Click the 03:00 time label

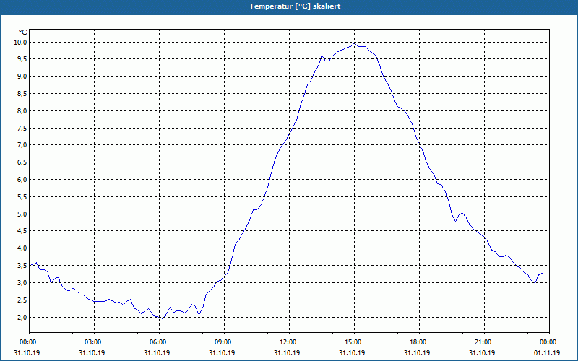[95, 342]
